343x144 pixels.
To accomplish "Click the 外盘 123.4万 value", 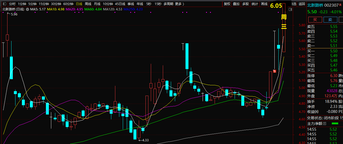I will coord(331,96).
